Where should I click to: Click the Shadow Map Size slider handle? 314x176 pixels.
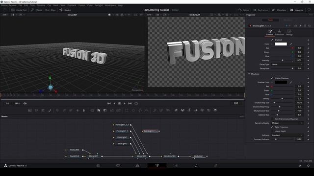(274, 103)
